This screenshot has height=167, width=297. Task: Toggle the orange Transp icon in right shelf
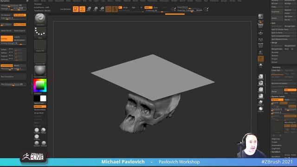point(261,59)
